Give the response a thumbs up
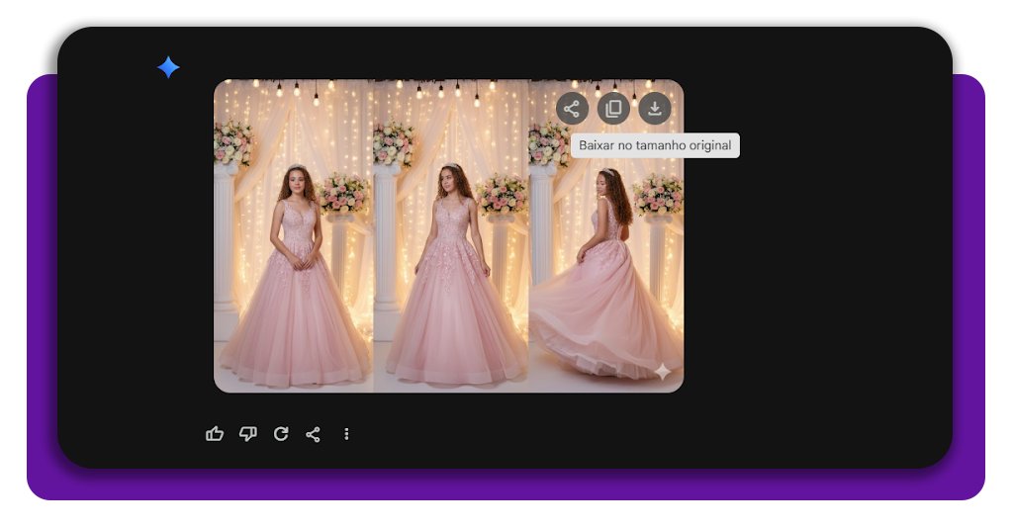The width and height of the screenshot is (1013, 530). click(x=215, y=434)
